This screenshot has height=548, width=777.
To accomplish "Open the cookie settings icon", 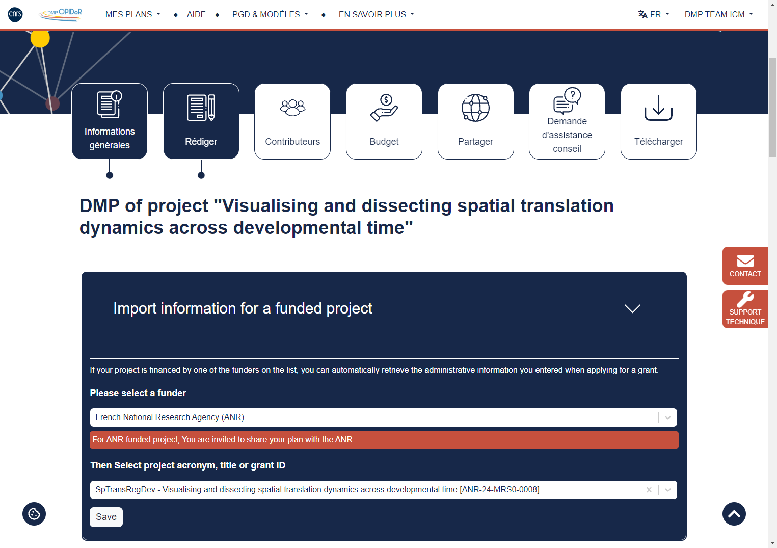I will [x=34, y=514].
